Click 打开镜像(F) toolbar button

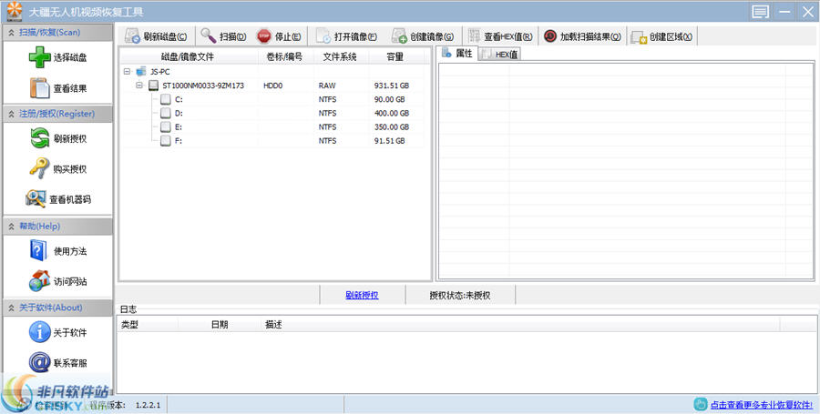click(x=346, y=36)
